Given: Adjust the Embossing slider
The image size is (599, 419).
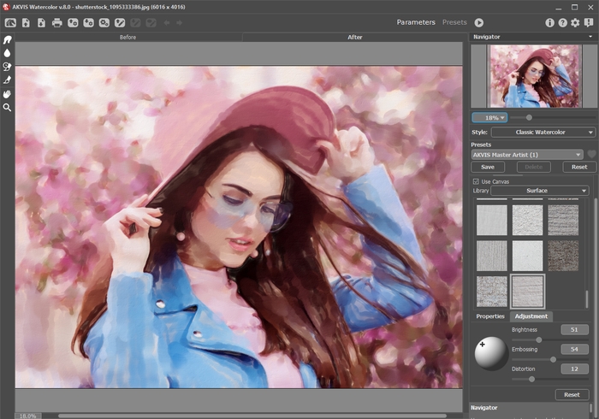Looking at the screenshot, I should point(553,359).
